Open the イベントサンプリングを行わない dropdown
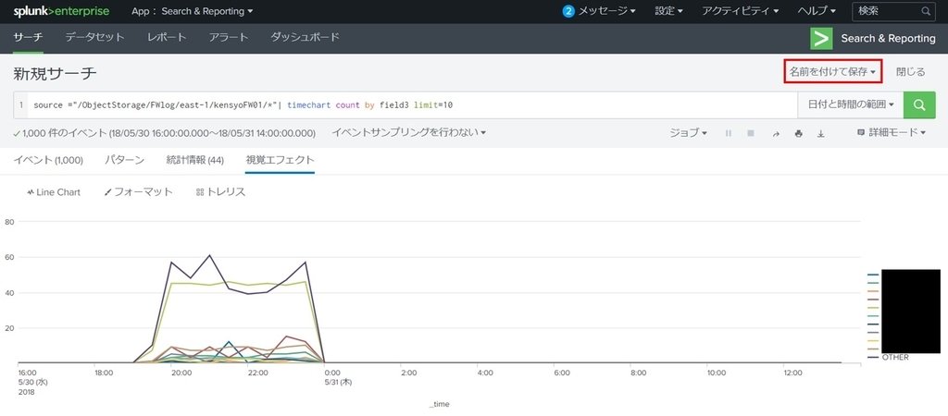Viewport: 948px width, 416px height. [x=408, y=133]
